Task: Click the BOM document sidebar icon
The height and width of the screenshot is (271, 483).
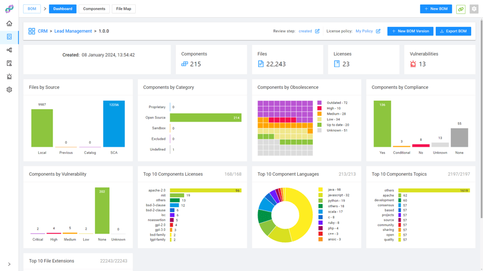Action: coord(9,37)
